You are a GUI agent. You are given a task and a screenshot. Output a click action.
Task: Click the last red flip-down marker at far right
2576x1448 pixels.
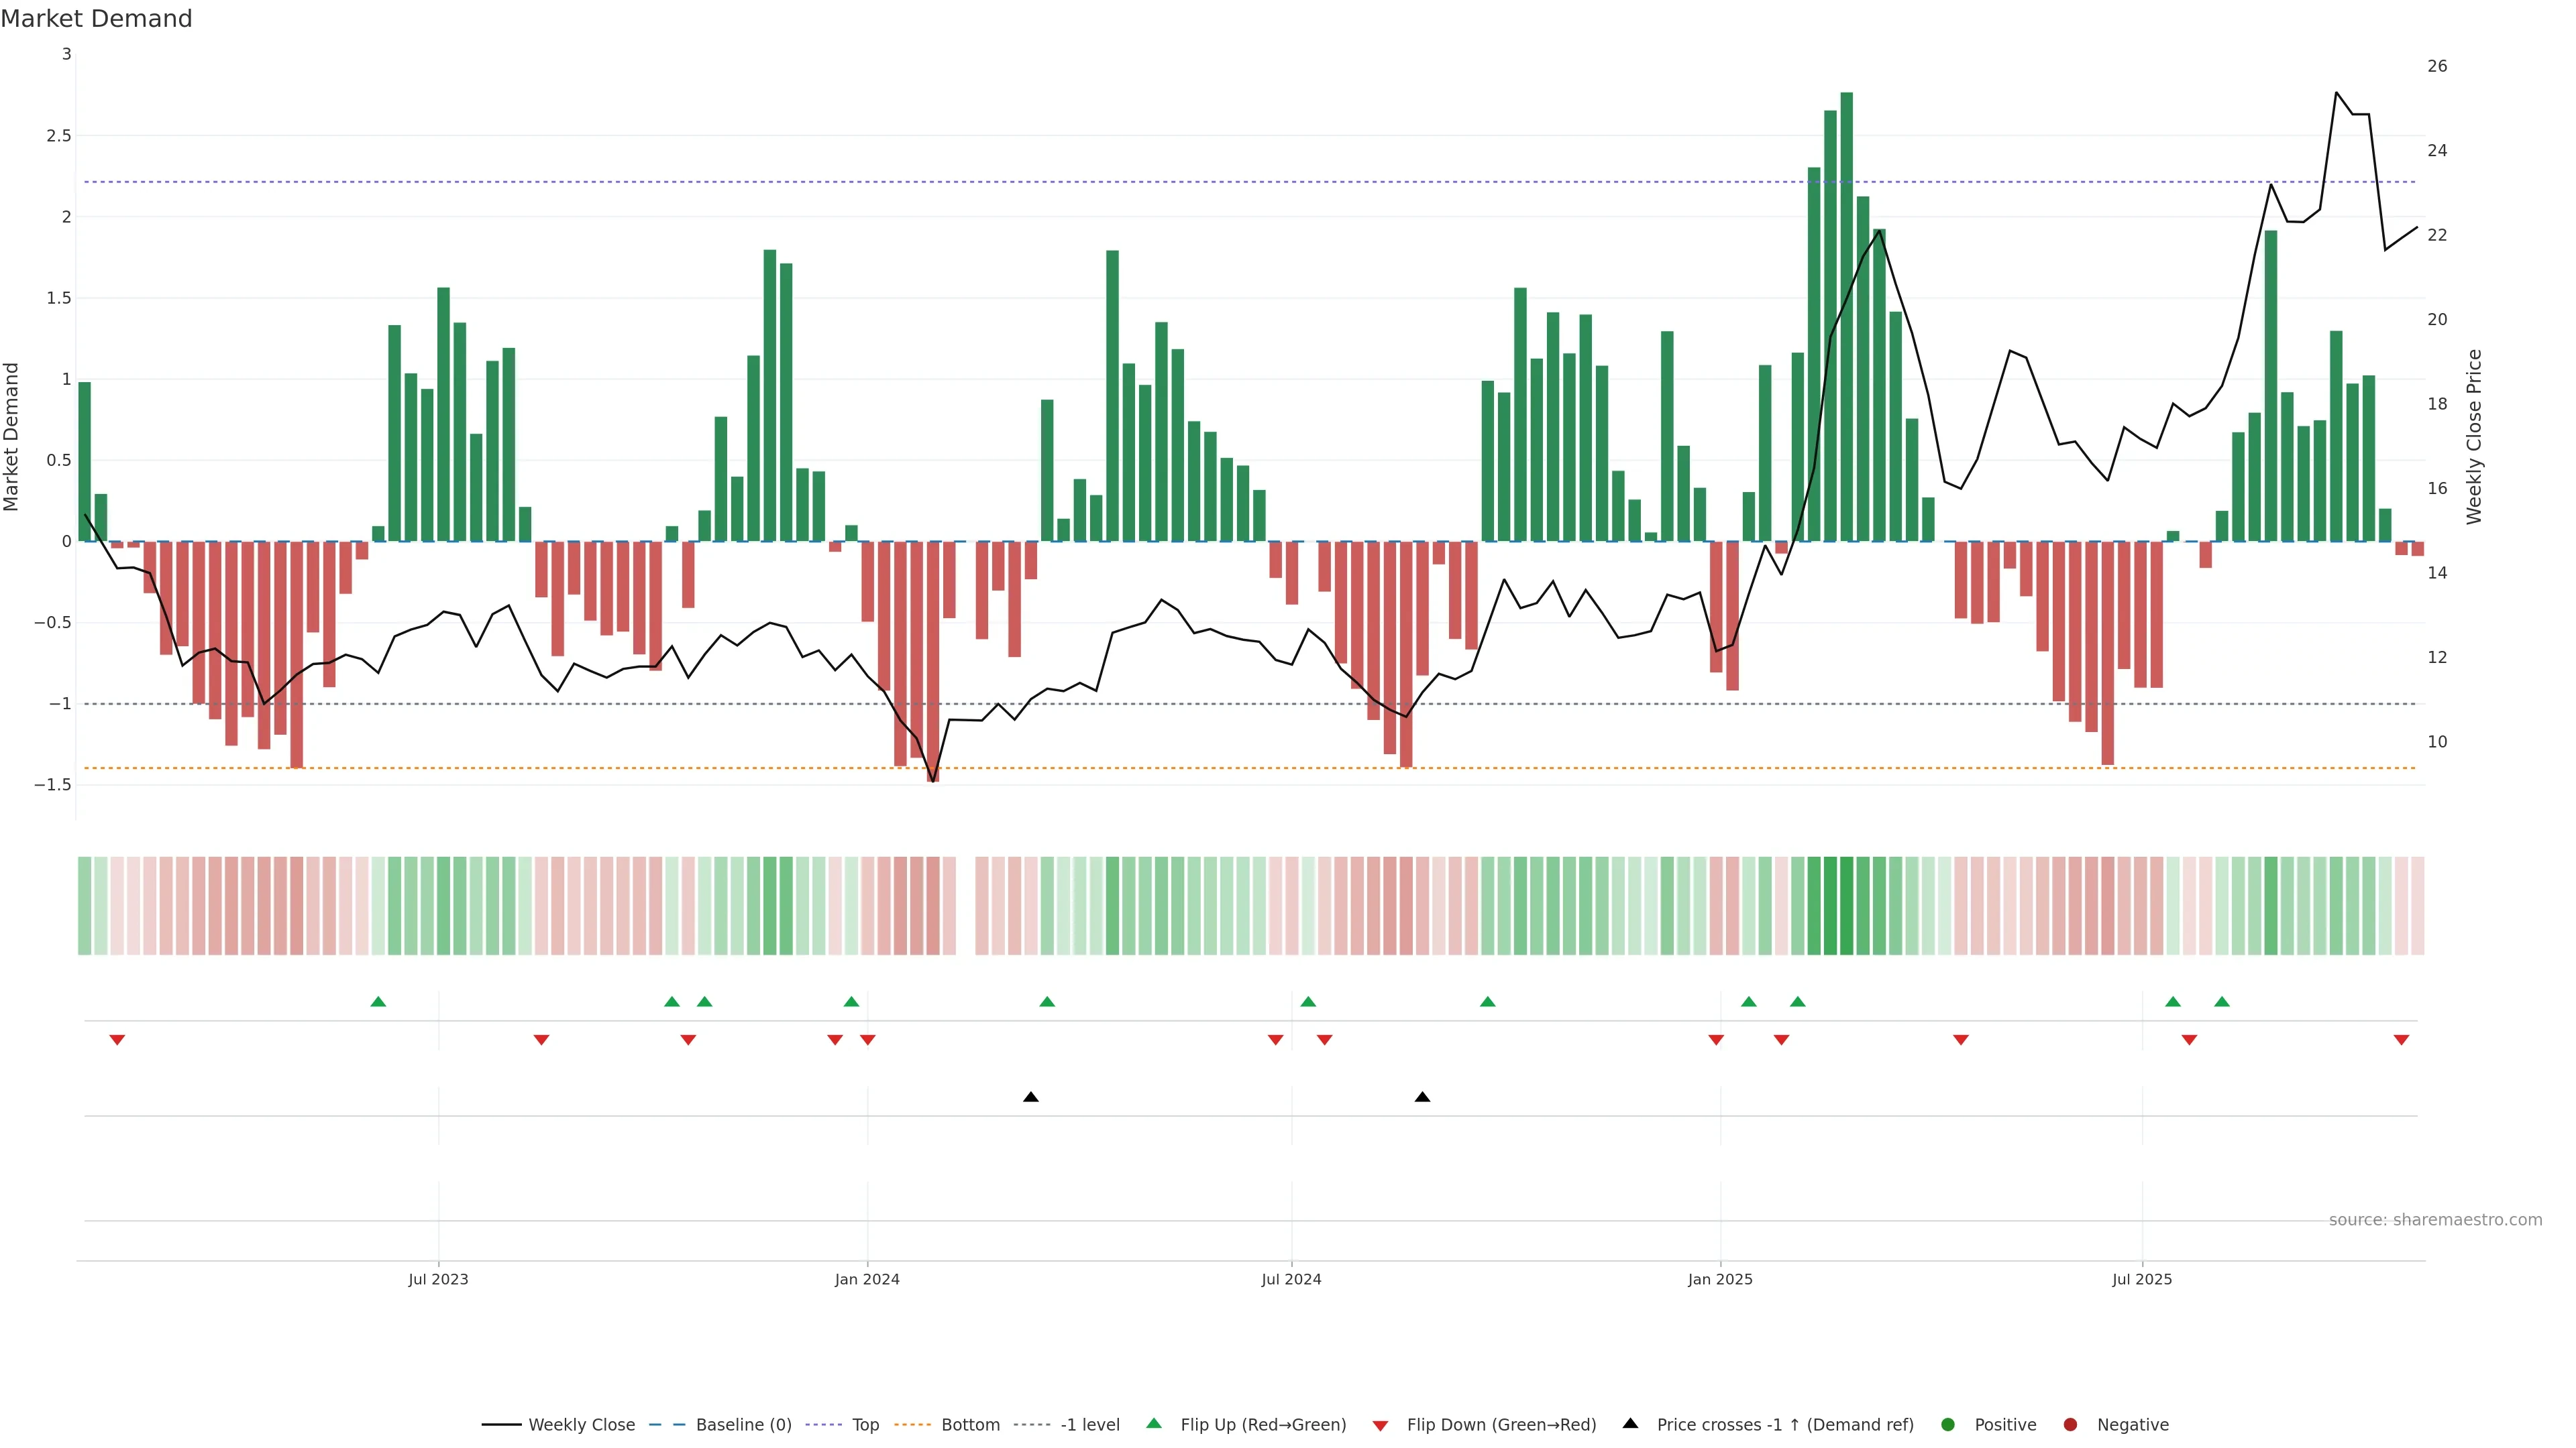[x=2401, y=1040]
